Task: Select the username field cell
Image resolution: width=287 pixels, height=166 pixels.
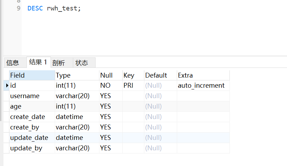Action: (25, 96)
